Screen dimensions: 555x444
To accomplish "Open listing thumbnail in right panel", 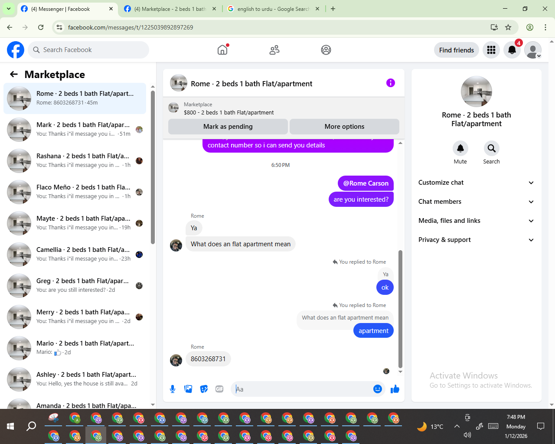I will 477,91.
